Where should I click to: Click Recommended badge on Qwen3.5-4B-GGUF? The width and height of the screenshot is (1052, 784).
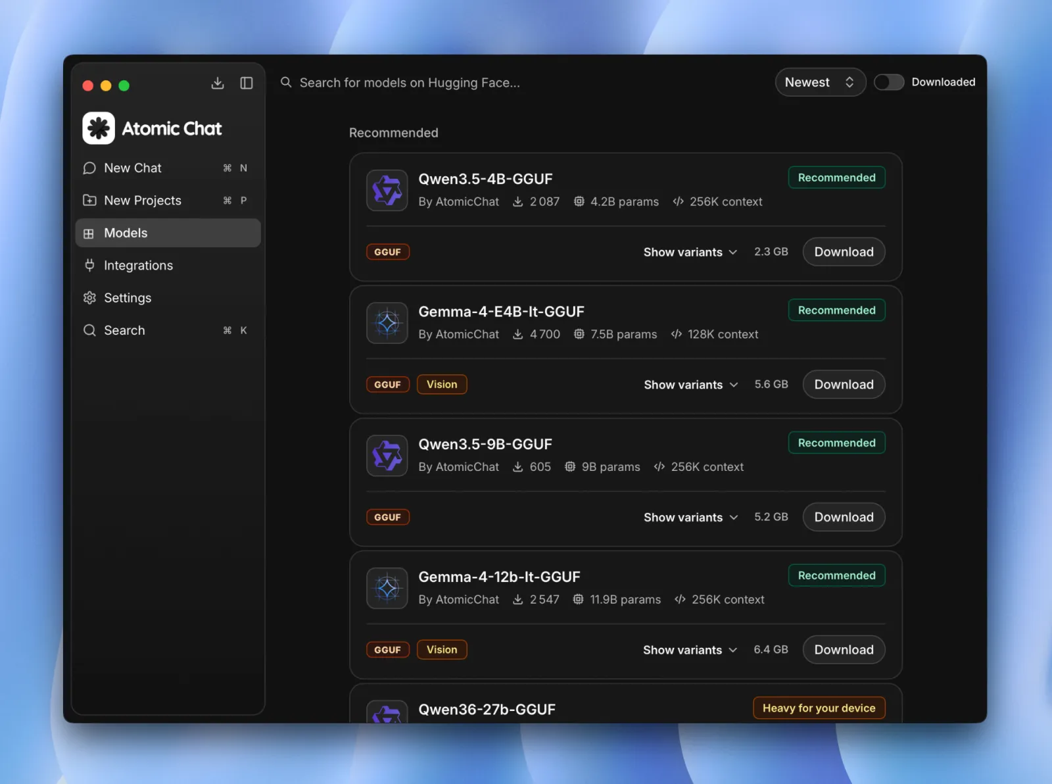pyautogui.click(x=836, y=178)
